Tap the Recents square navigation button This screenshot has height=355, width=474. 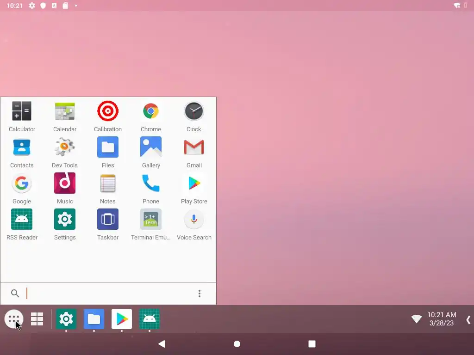[312, 344]
